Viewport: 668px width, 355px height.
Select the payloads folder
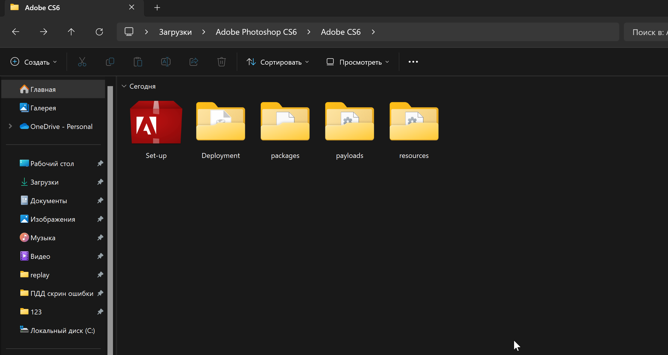click(350, 130)
